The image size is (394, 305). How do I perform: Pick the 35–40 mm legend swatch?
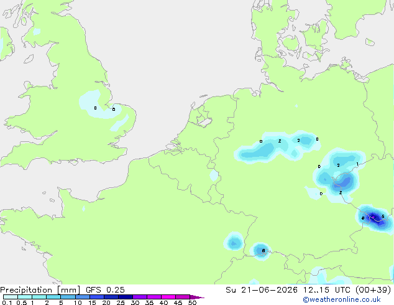pyautogui.click(x=154, y=297)
